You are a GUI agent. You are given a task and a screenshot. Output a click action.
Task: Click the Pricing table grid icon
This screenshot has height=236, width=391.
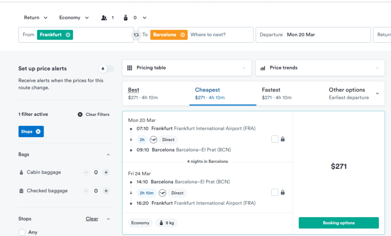click(x=129, y=67)
